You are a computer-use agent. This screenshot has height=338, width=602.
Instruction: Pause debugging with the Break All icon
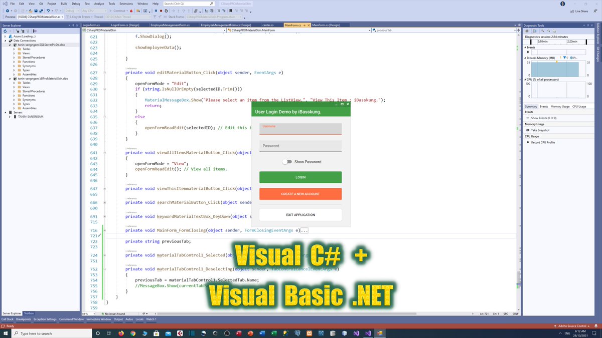coord(156,11)
